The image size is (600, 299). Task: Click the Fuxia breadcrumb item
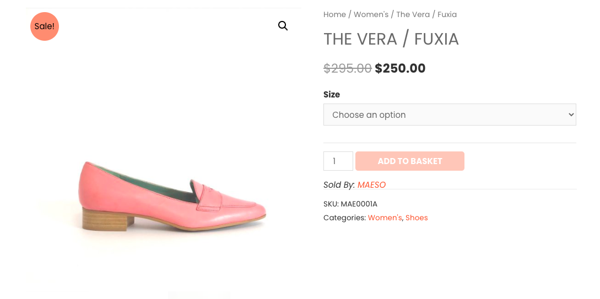(x=447, y=14)
